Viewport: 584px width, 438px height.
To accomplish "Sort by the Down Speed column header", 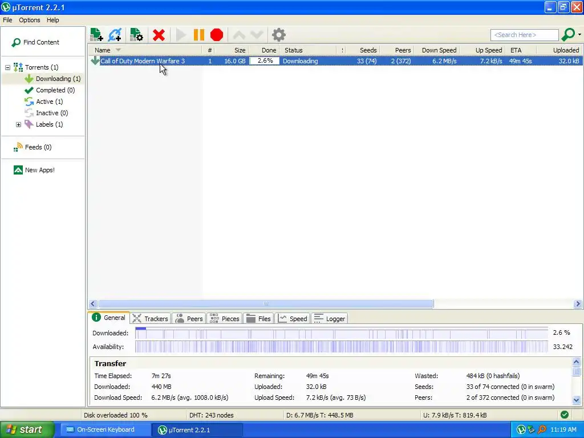I will click(437, 50).
